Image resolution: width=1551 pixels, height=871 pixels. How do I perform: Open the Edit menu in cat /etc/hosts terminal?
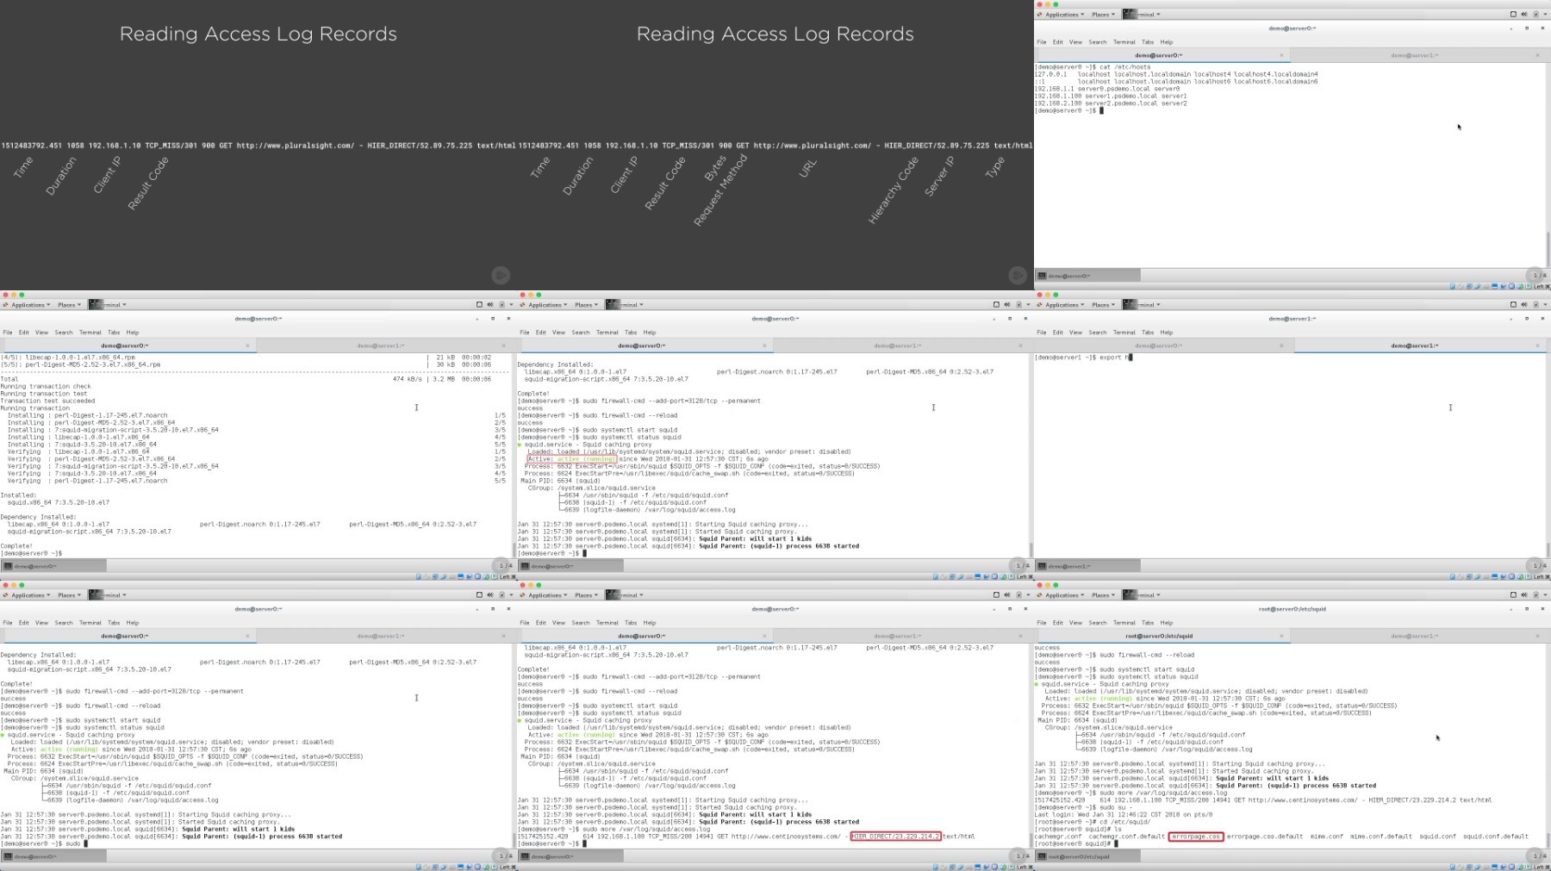coord(1057,42)
